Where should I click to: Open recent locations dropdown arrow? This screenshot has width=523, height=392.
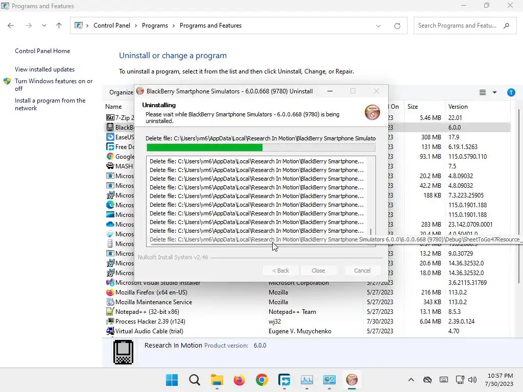(44, 26)
